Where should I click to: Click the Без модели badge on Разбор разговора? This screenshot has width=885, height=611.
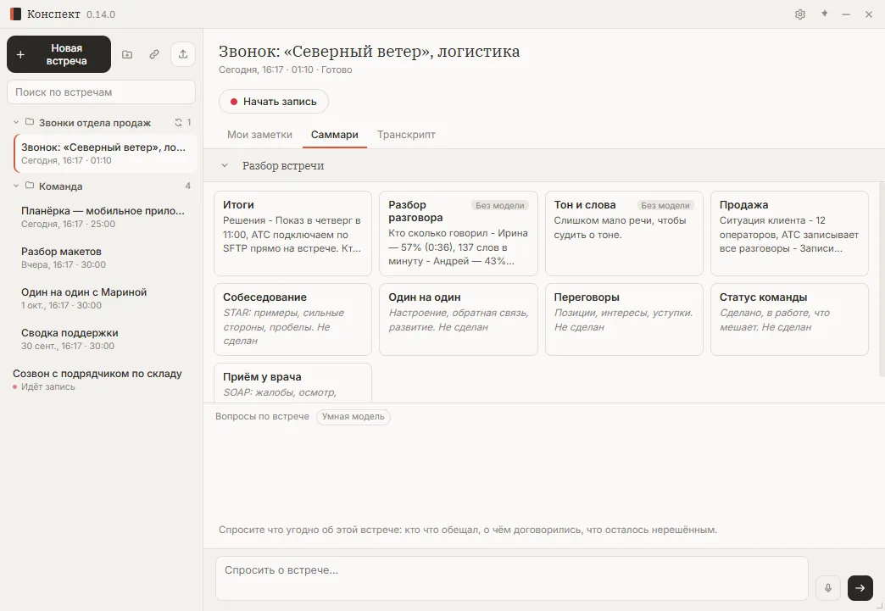pos(499,205)
